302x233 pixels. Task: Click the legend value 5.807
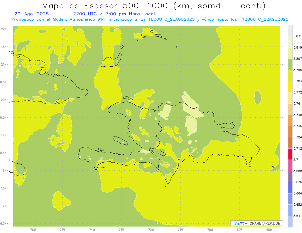(297, 59)
